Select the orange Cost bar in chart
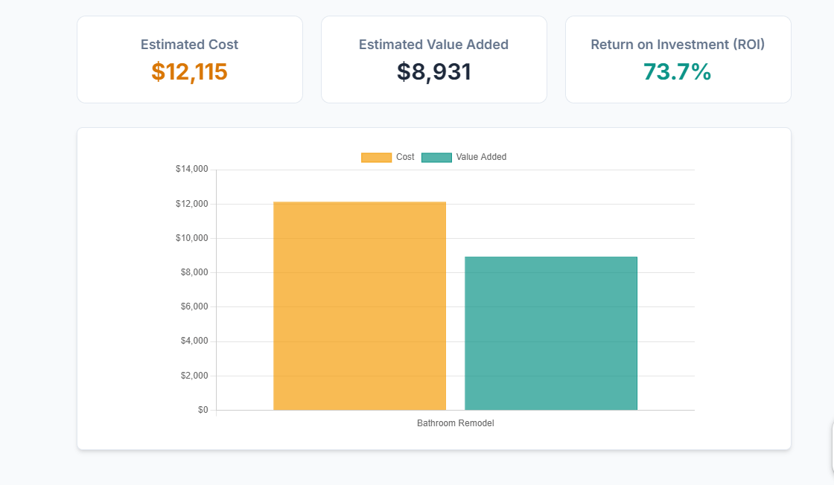Screen dimensions: 834x485 click(x=360, y=306)
